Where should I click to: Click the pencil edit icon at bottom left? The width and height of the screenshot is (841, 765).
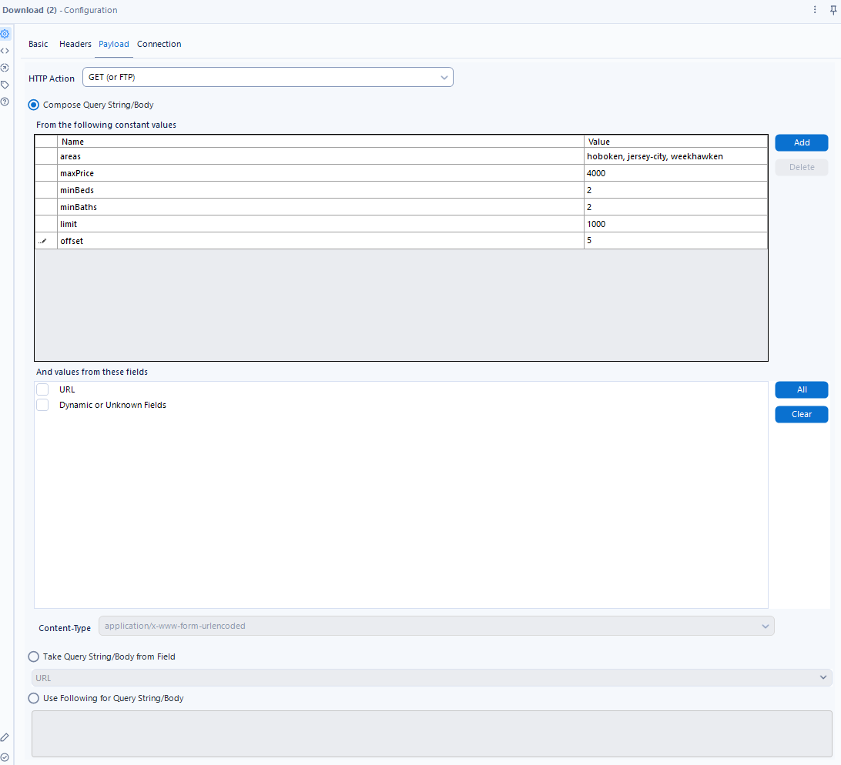(x=5, y=737)
